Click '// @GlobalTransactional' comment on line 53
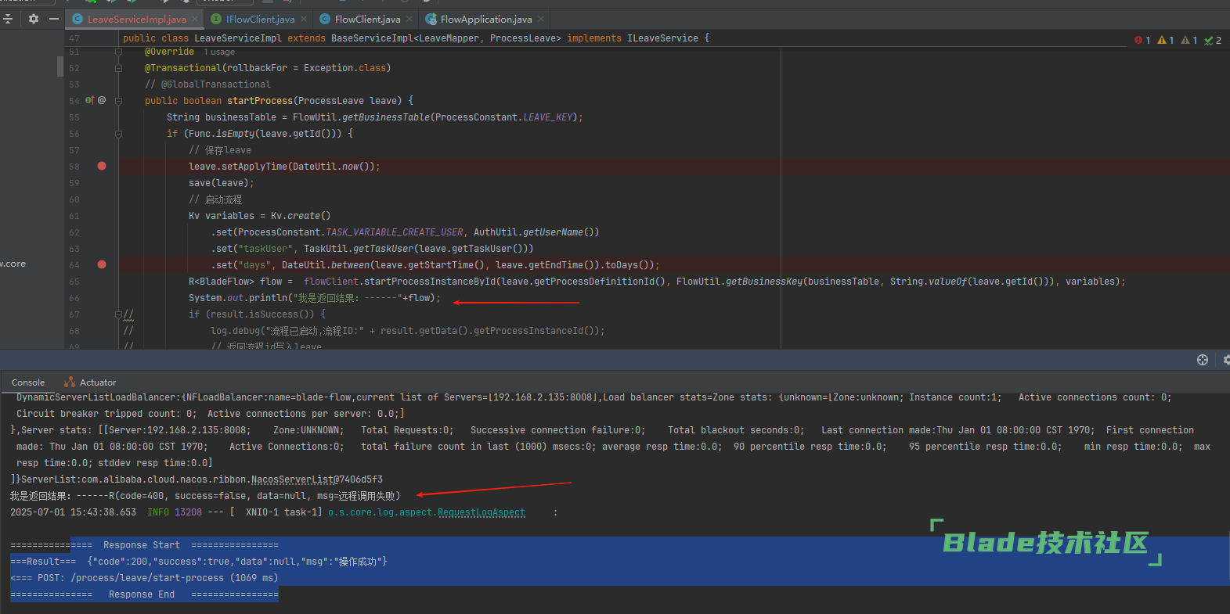The height and width of the screenshot is (614, 1230). coord(207,84)
